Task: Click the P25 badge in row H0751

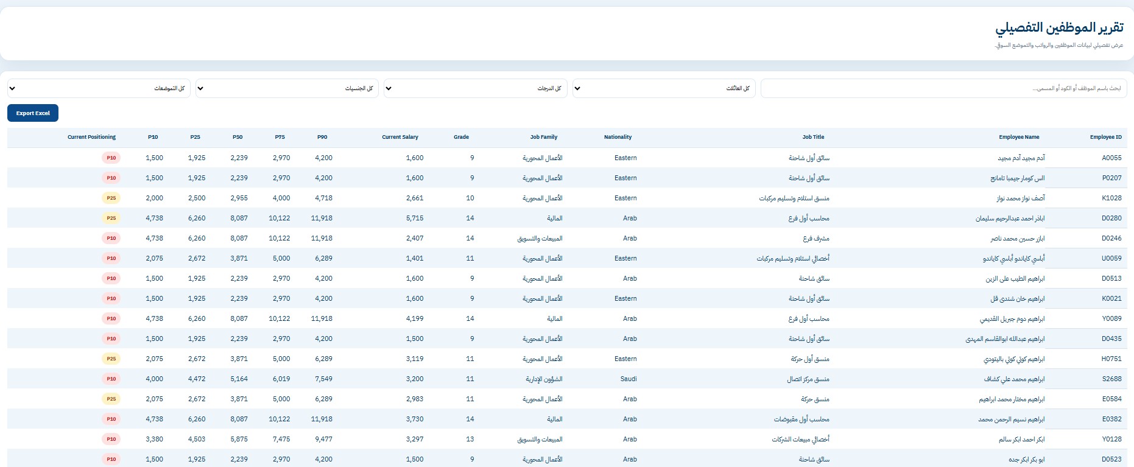Action: [x=111, y=359]
